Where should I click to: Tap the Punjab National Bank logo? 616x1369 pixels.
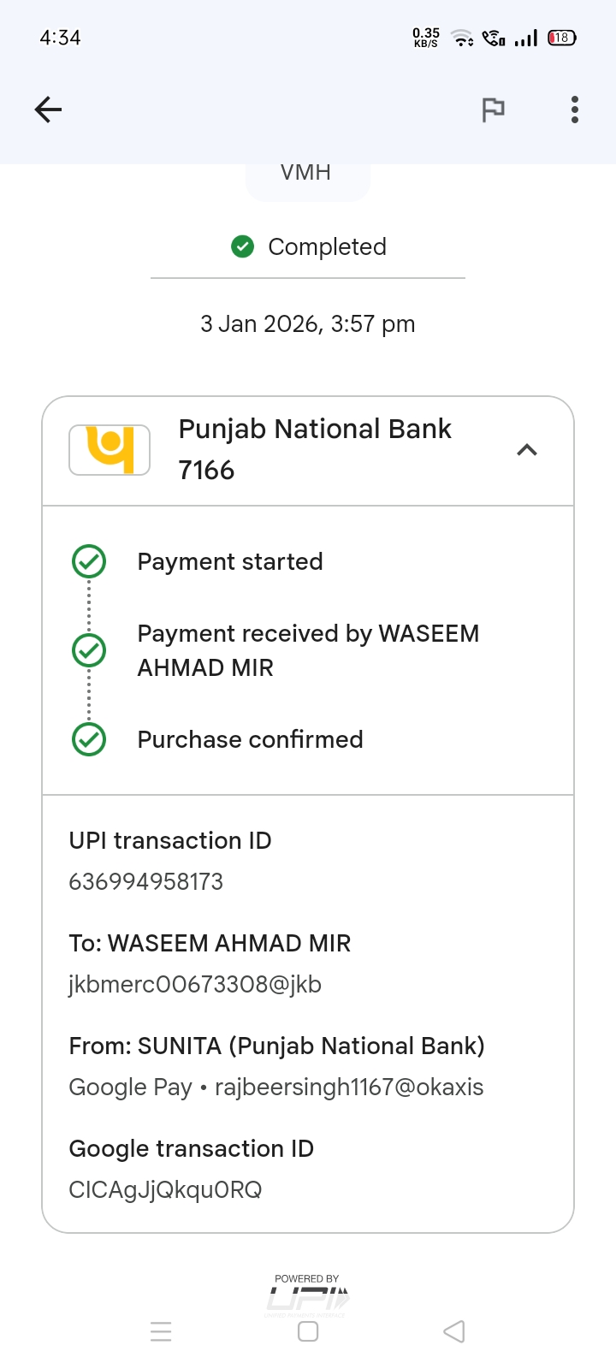tap(110, 450)
